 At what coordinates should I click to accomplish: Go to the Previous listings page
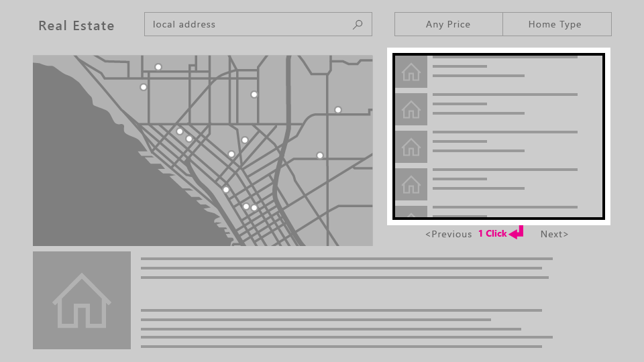(449, 234)
